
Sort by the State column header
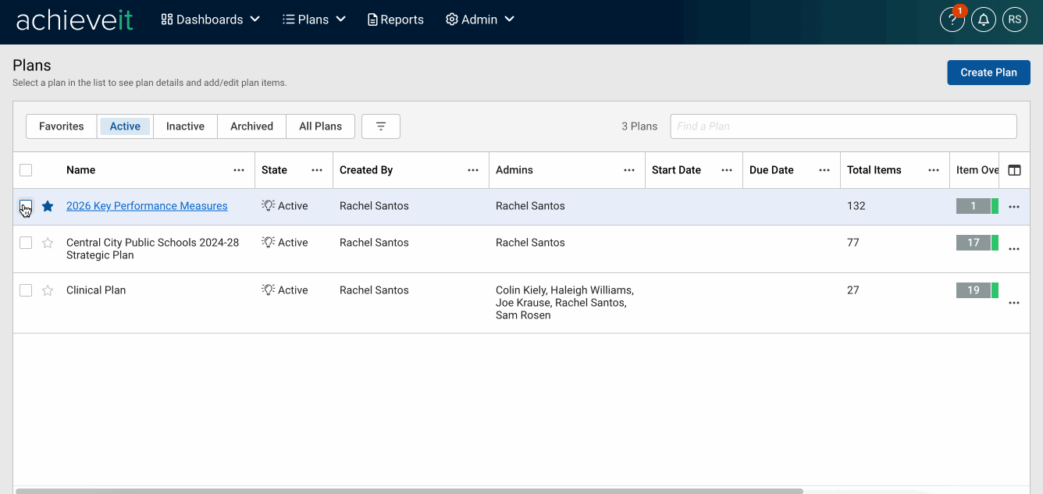coord(274,170)
